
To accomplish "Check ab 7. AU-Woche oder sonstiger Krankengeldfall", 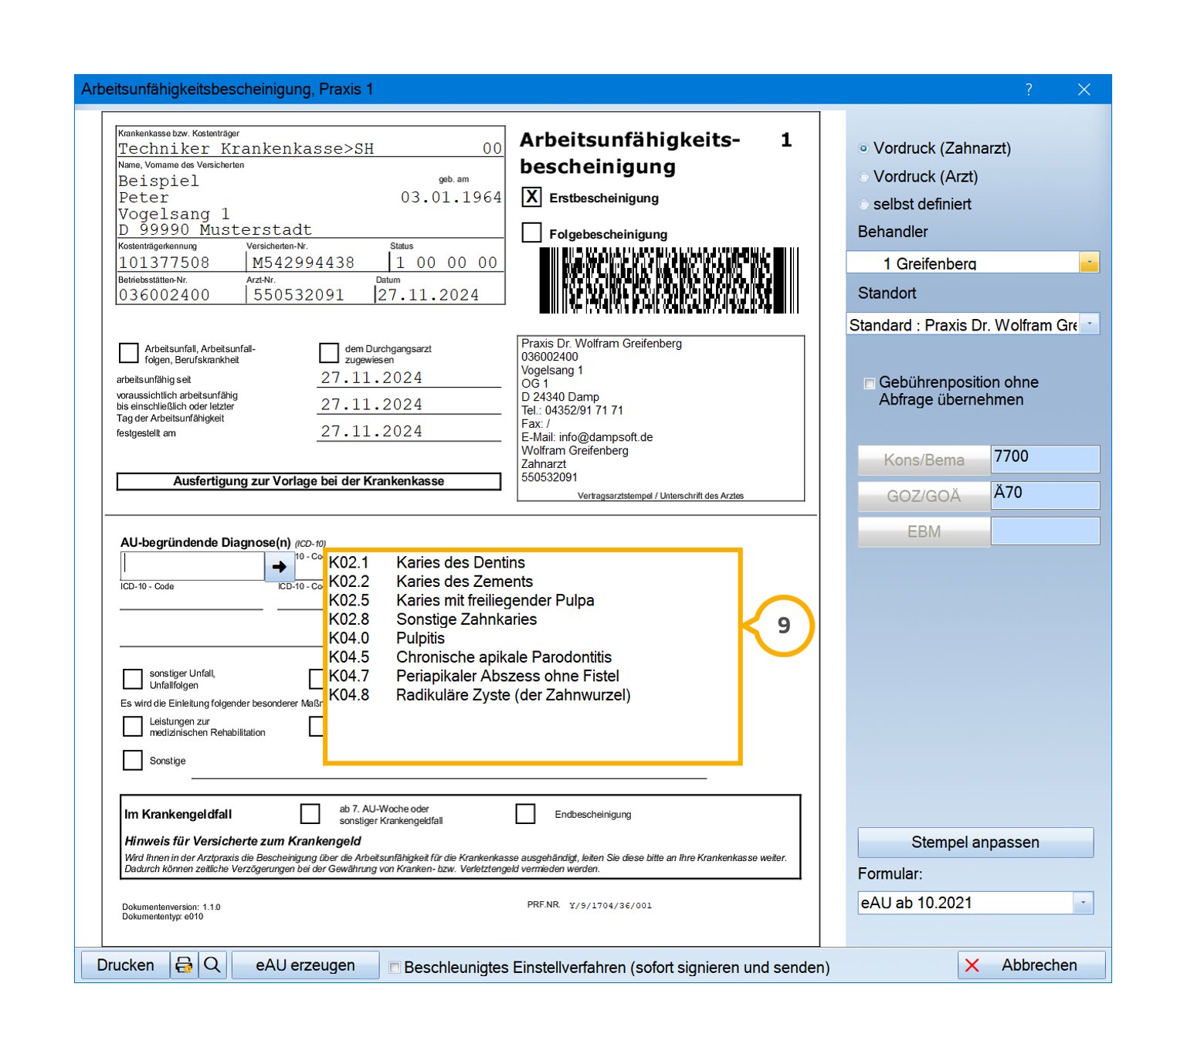I will pyautogui.click(x=310, y=813).
